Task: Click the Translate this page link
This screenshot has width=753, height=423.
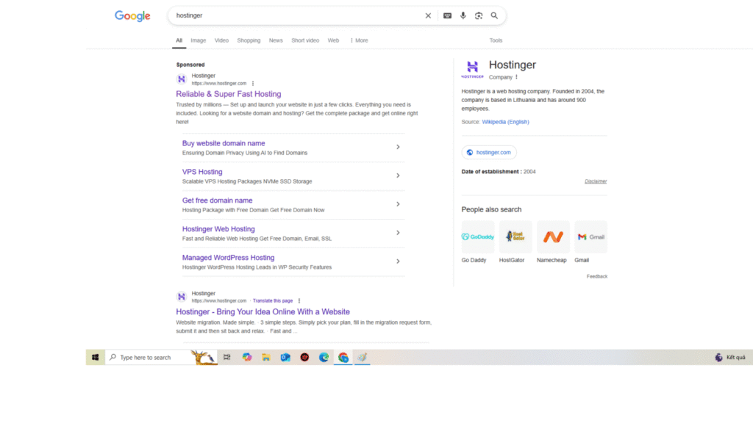Action: [273, 300]
